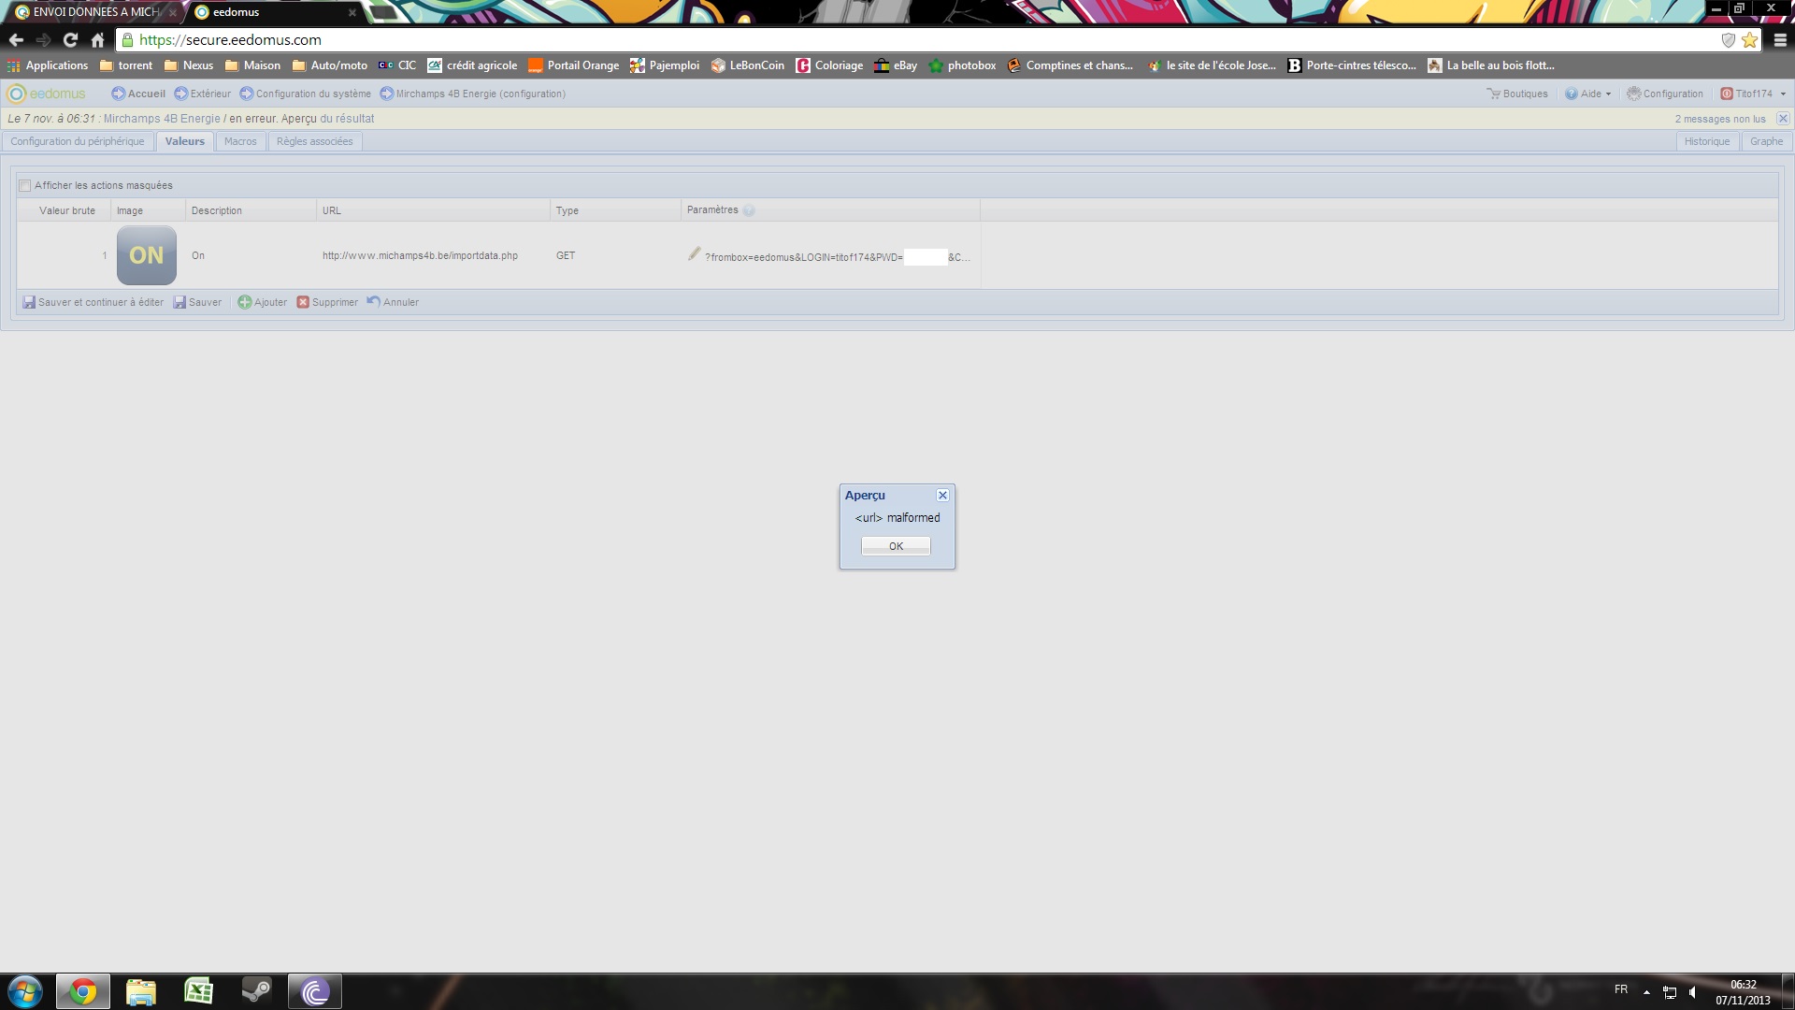Viewport: 1795px width, 1010px height.
Task: Click the Paramètres help question icon
Action: (748, 210)
